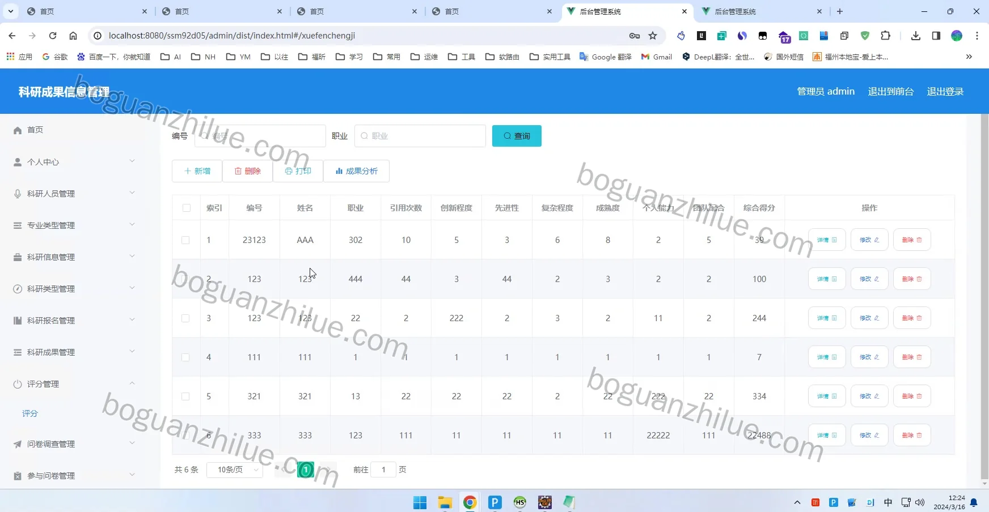Image resolution: width=989 pixels, height=512 pixels.
Task: Open browser downloads icon
Action: pyautogui.click(x=915, y=36)
